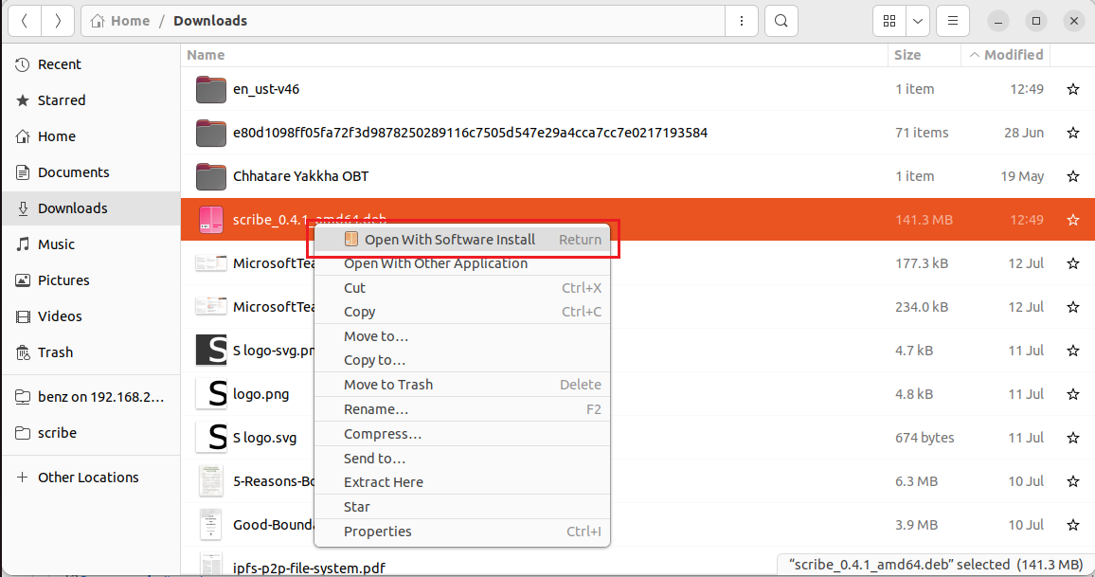Click the back navigation arrow
The width and height of the screenshot is (1095, 577).
(x=24, y=21)
